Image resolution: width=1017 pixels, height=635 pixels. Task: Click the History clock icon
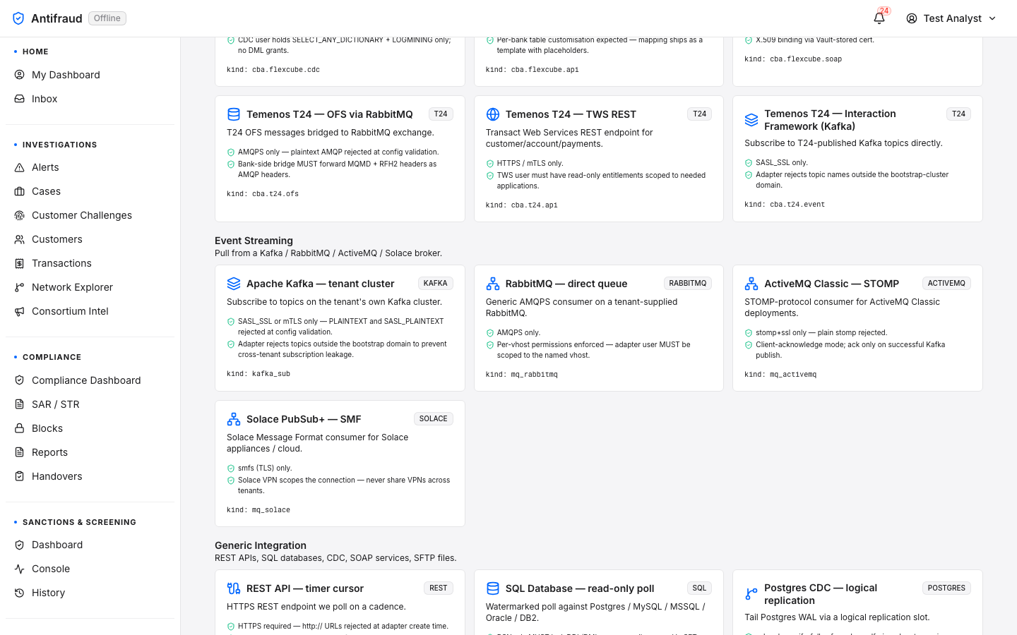coord(20,593)
